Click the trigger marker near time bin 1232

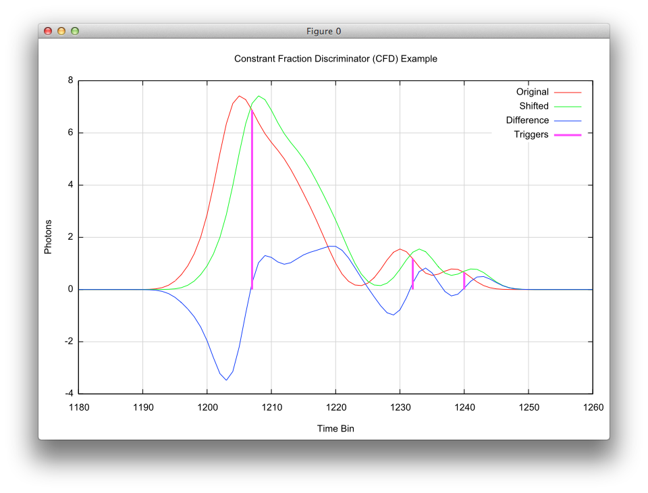[x=412, y=274]
